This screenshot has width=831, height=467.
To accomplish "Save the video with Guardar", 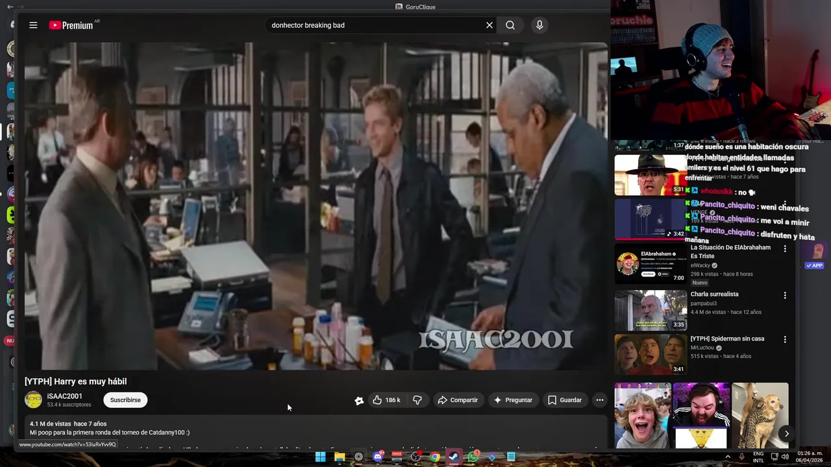I will click(565, 400).
